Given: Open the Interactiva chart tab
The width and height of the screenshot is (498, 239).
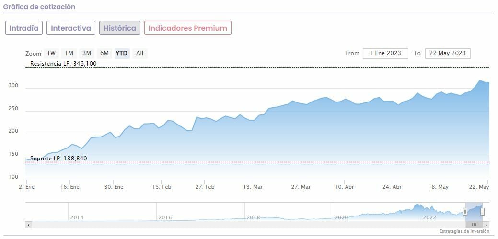Looking at the screenshot, I should tap(71, 28).
